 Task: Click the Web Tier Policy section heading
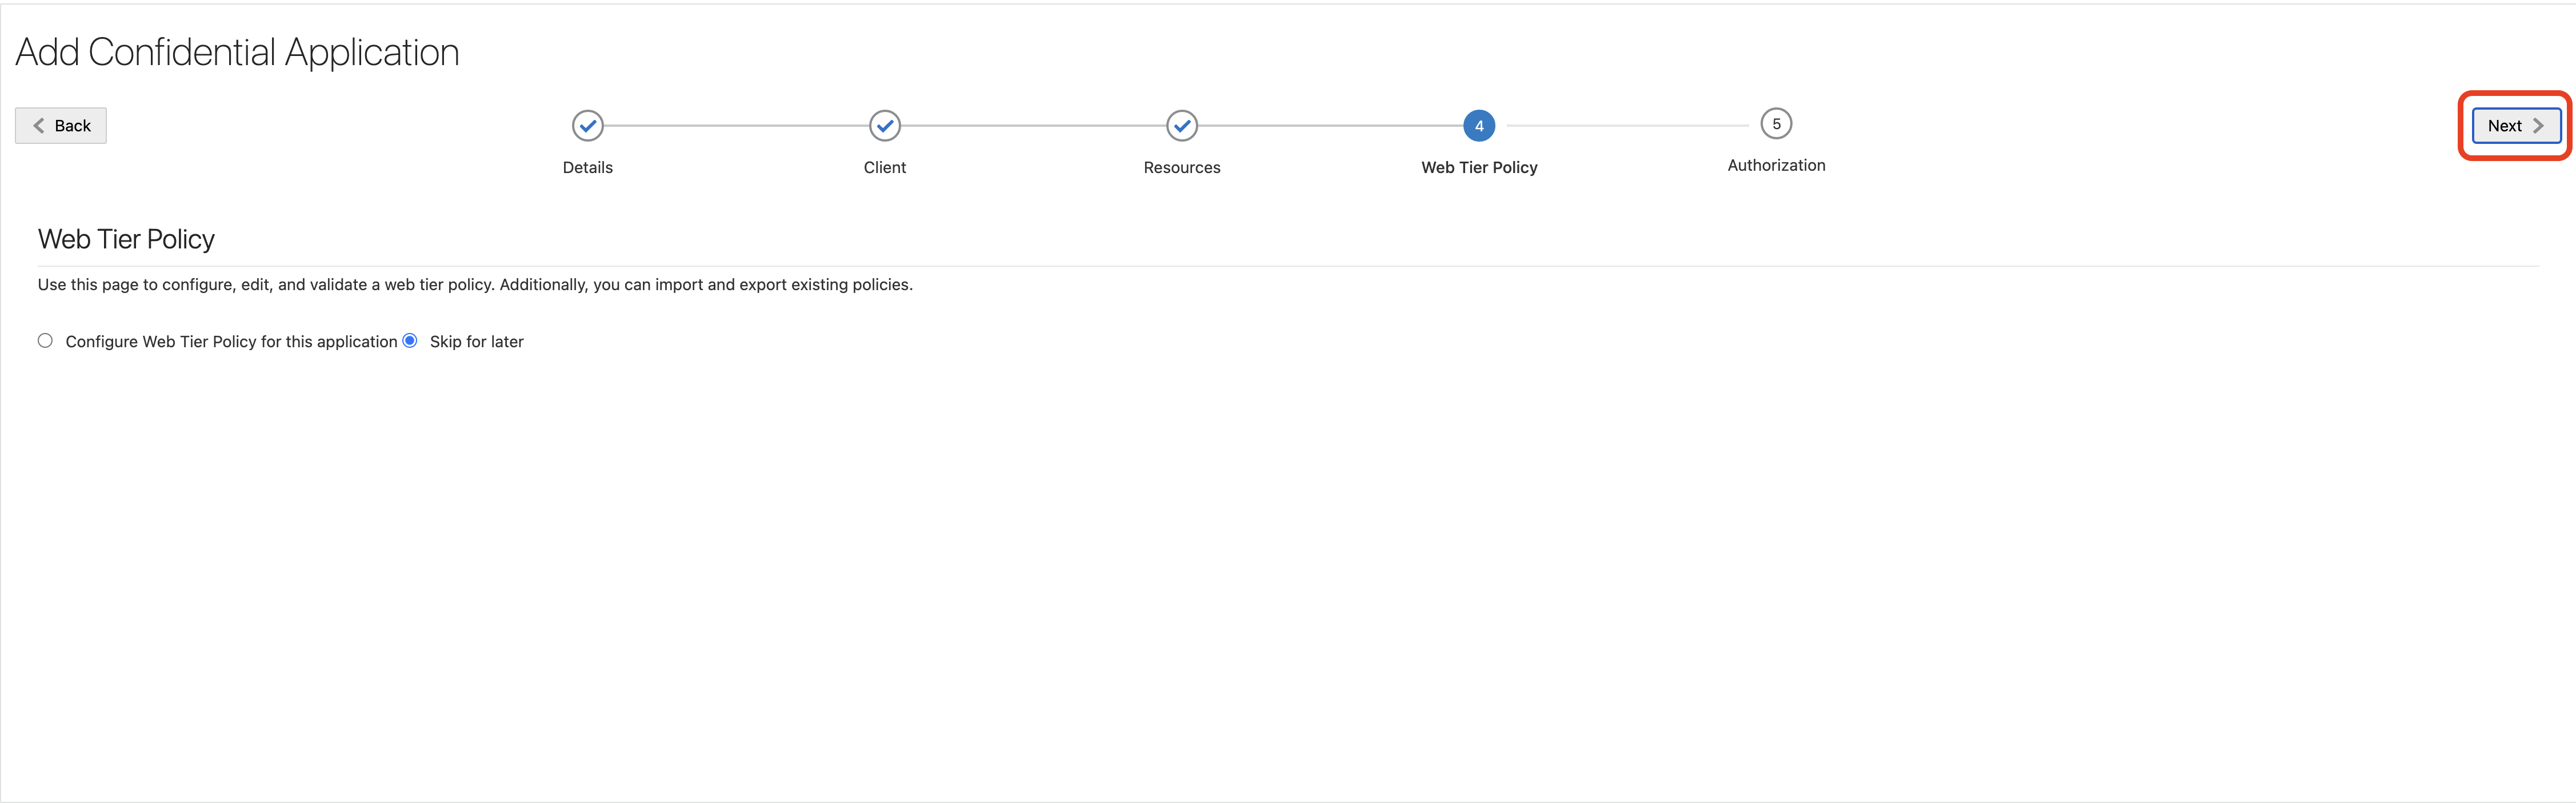(126, 240)
